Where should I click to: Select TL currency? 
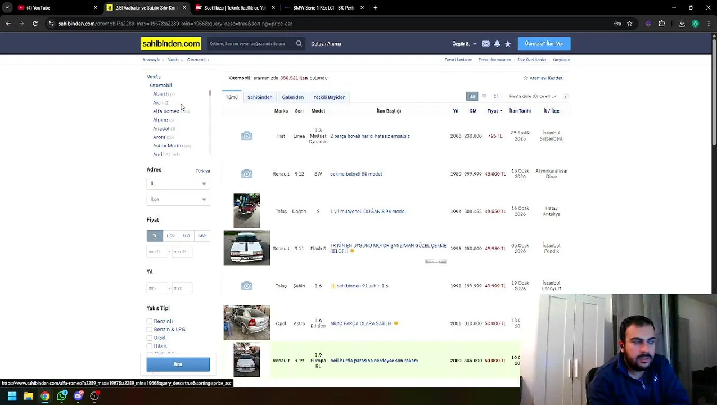pos(155,236)
